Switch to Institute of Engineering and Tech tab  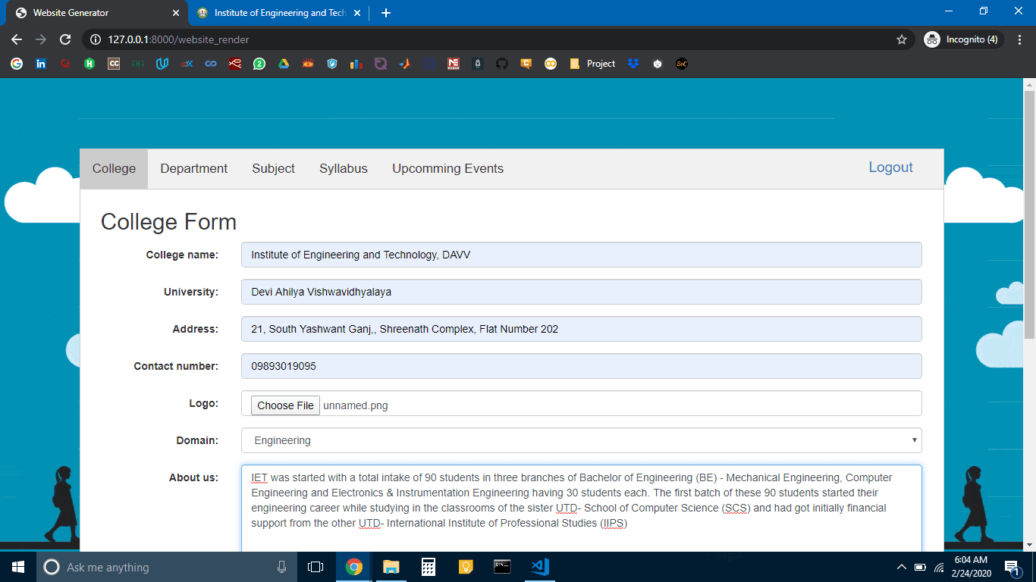click(x=280, y=13)
